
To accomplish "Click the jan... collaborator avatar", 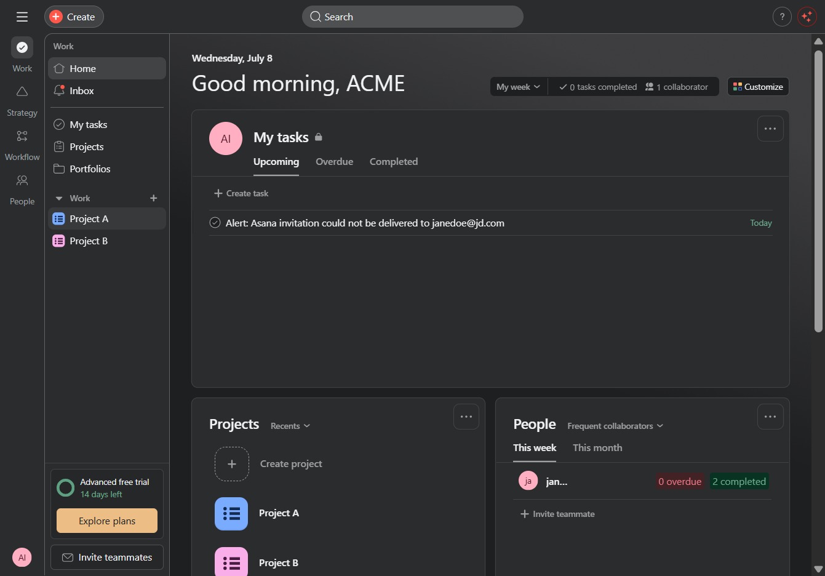I will coord(528,481).
